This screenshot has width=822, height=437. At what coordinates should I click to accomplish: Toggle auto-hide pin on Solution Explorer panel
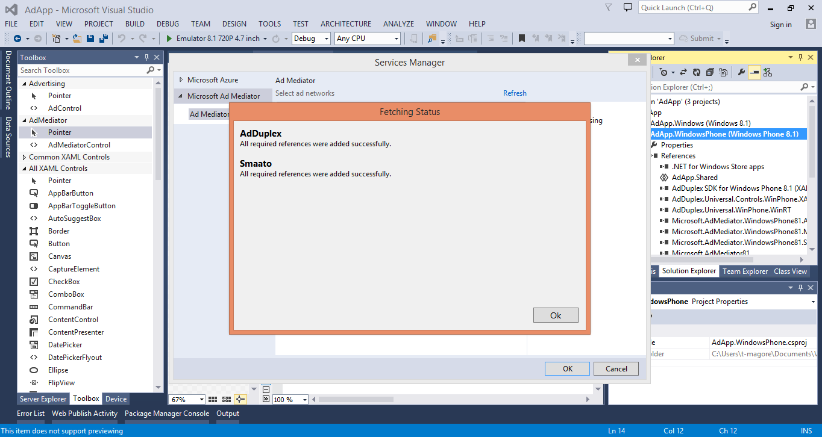[x=801, y=57]
